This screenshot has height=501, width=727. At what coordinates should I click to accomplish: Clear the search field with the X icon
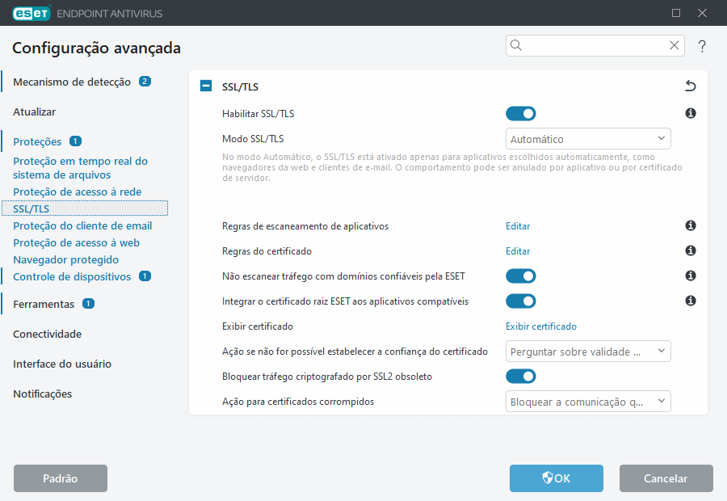click(674, 46)
